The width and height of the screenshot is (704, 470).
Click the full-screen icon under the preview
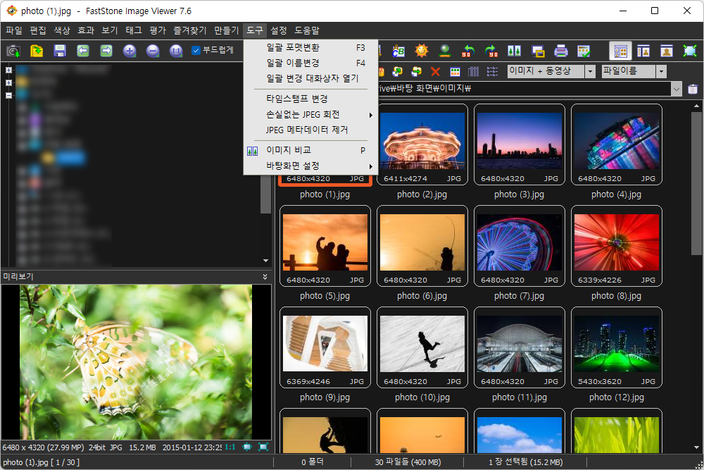(x=263, y=447)
